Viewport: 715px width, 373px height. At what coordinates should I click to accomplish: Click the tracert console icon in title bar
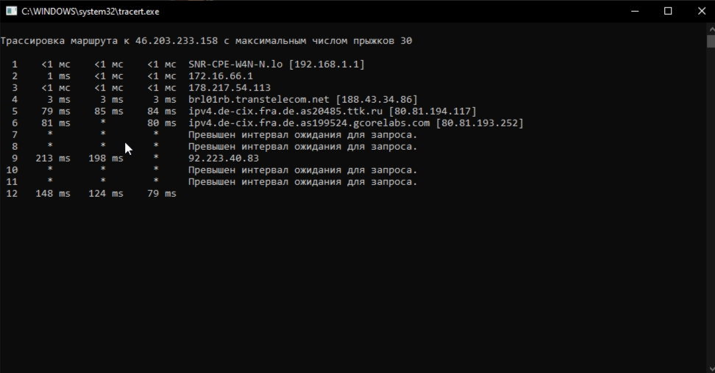[x=11, y=11]
